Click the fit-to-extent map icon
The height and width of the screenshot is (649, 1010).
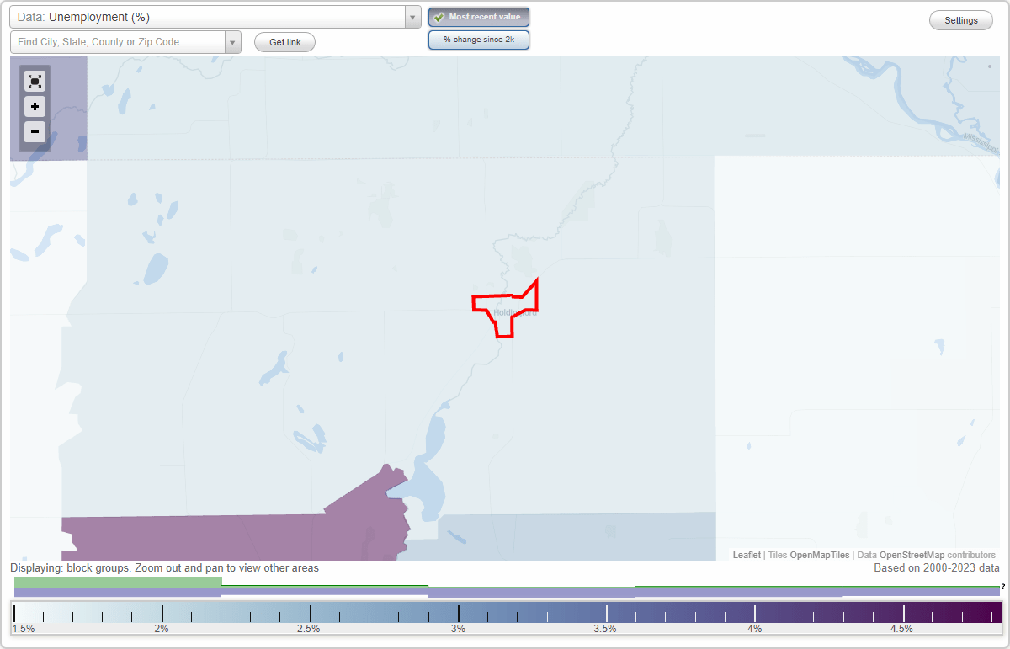click(x=35, y=81)
